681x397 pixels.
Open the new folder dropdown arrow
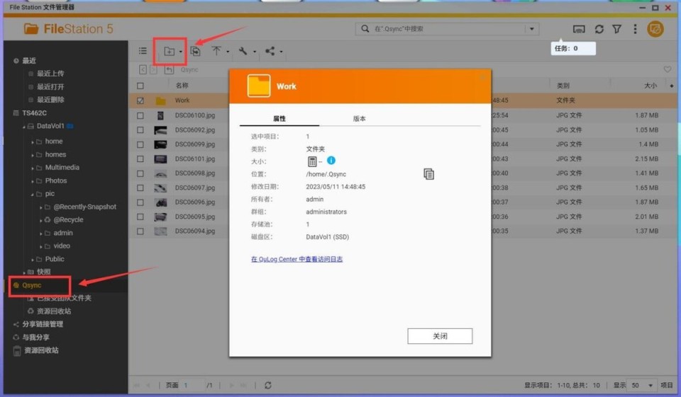click(181, 52)
